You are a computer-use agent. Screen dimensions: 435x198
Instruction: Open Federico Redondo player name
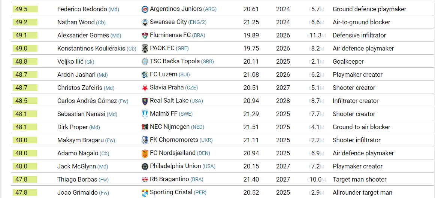pos(82,9)
